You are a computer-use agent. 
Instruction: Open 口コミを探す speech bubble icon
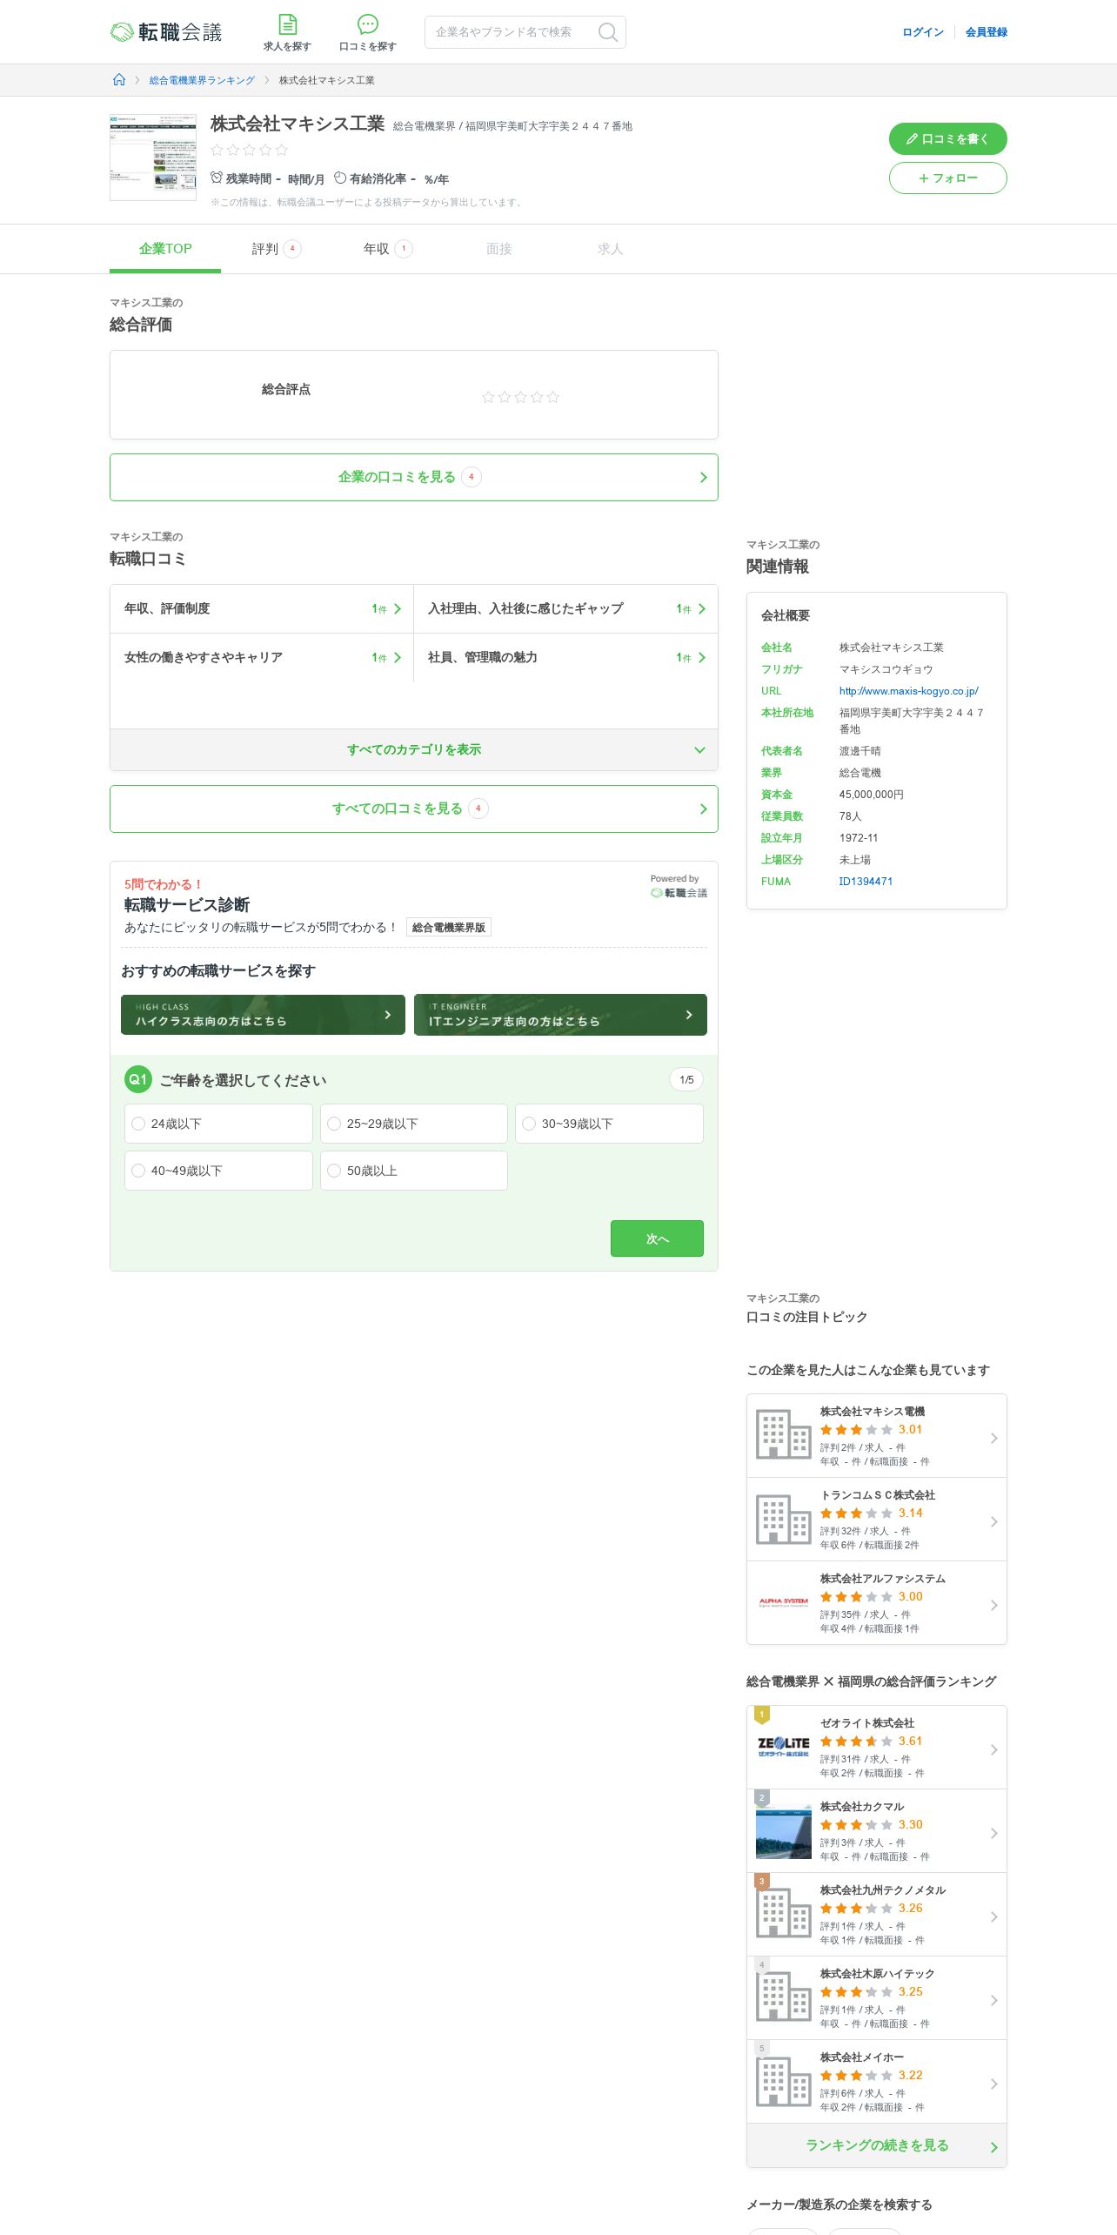(x=368, y=24)
